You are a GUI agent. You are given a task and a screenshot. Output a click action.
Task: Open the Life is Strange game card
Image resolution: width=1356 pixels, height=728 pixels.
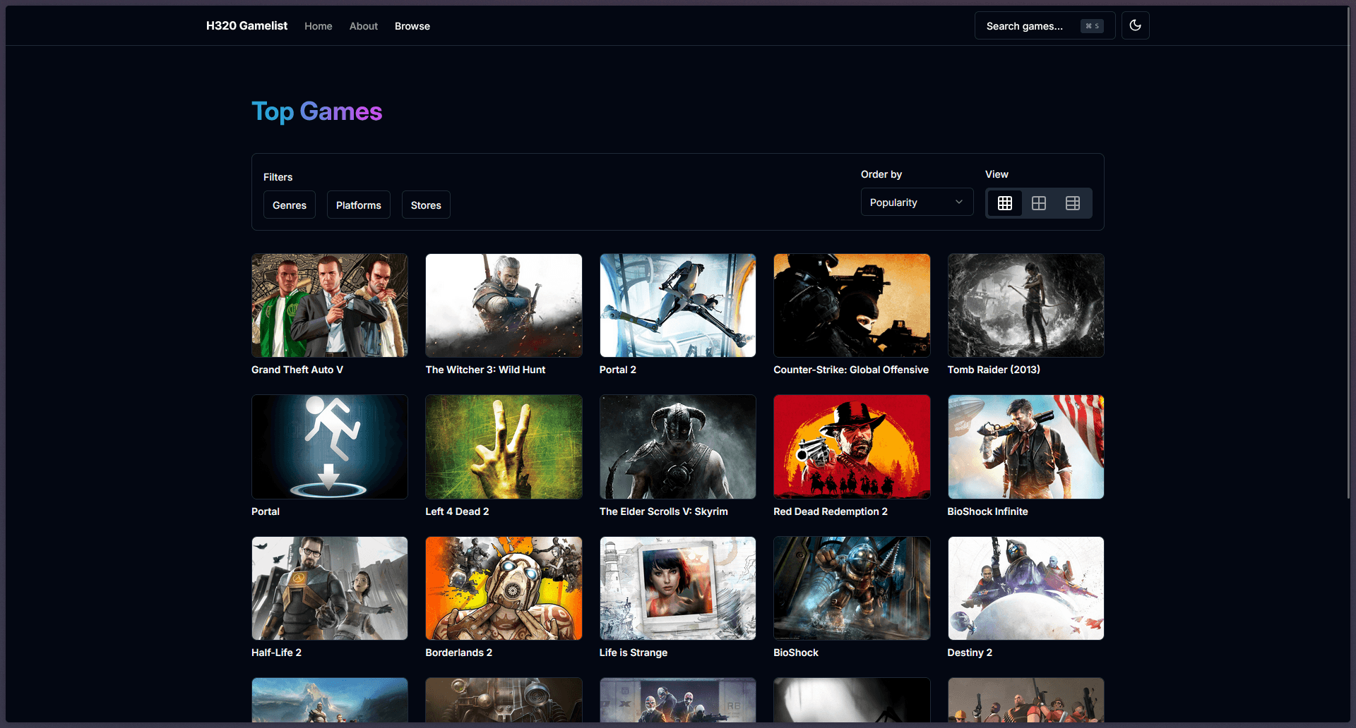tap(677, 588)
